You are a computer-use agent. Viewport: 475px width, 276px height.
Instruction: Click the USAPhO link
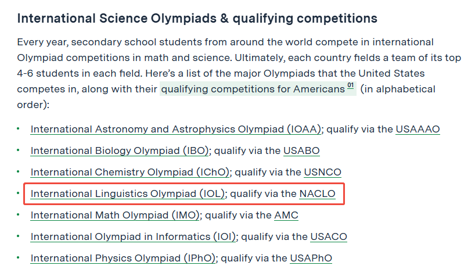coord(311,259)
